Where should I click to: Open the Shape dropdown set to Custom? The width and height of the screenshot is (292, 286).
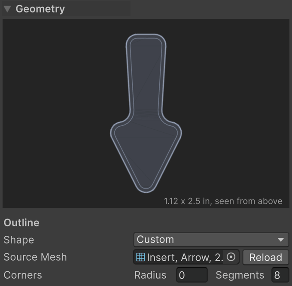tap(211, 240)
